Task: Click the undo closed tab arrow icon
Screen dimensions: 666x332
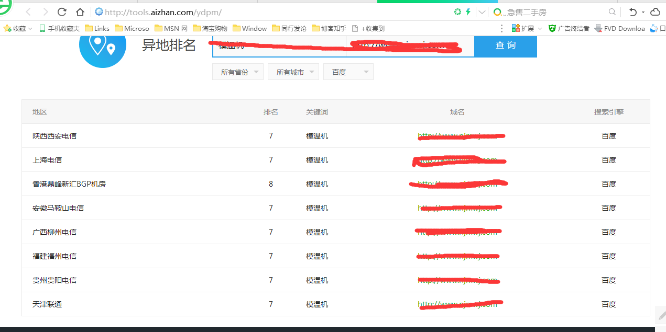Action: coord(633,12)
